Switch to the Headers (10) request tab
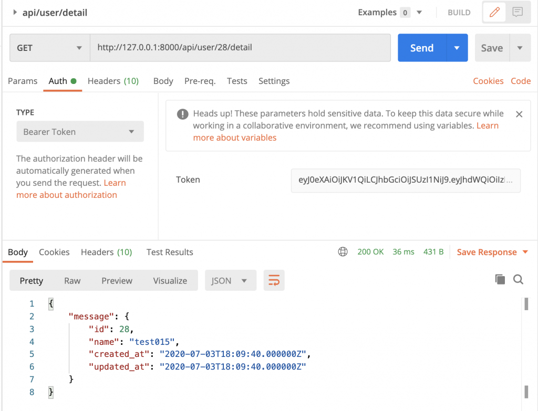The height and width of the screenshot is (411, 538). pyautogui.click(x=113, y=81)
